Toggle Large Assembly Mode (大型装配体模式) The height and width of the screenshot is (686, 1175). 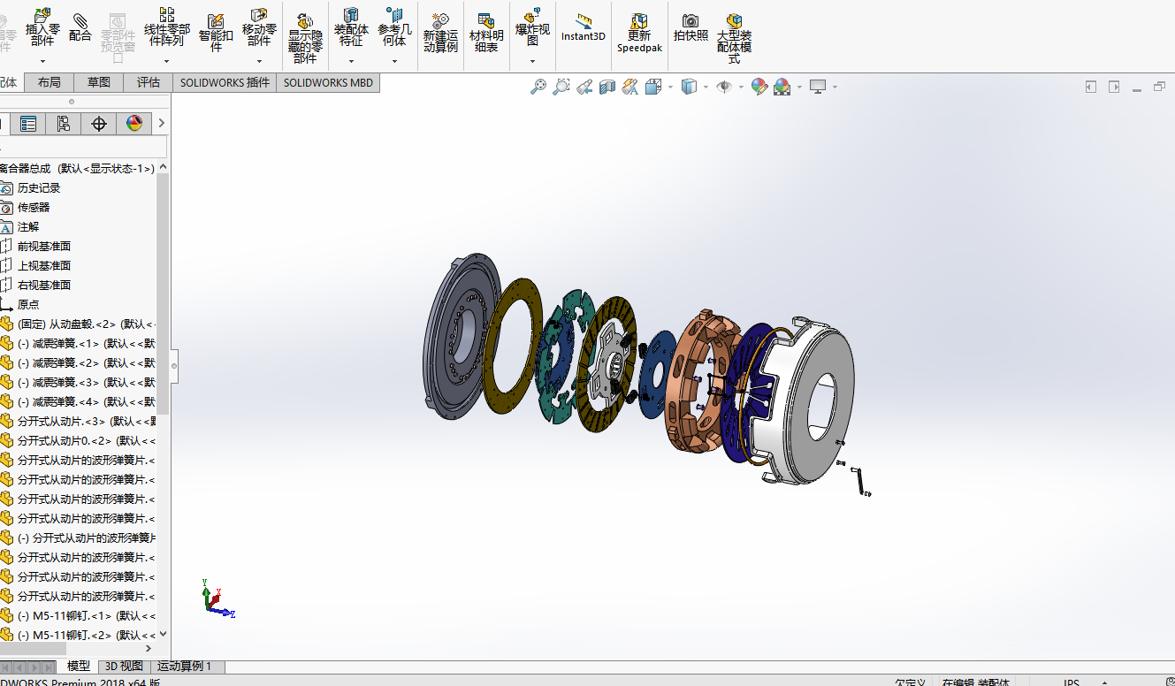click(x=734, y=38)
